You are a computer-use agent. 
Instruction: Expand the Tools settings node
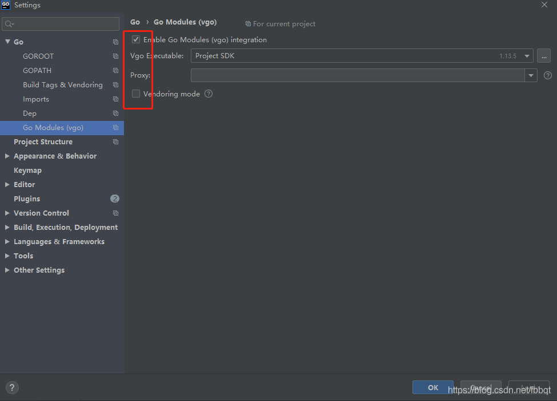pyautogui.click(x=7, y=256)
